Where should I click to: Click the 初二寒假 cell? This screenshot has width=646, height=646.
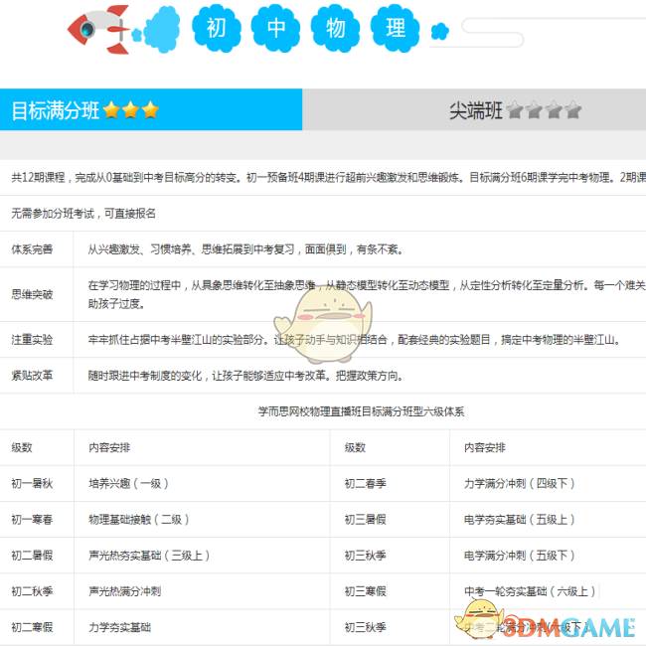click(32, 627)
